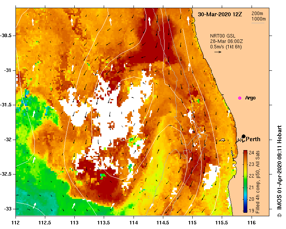
Task: Click the magenta Argo float marker
Action: coord(240,98)
